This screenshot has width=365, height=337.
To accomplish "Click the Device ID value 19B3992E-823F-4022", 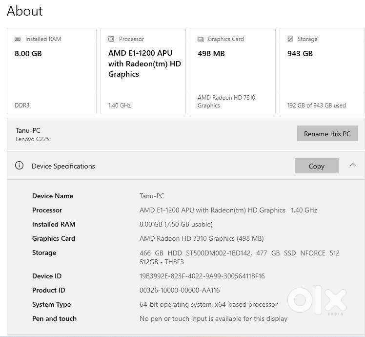I will click(x=202, y=276).
